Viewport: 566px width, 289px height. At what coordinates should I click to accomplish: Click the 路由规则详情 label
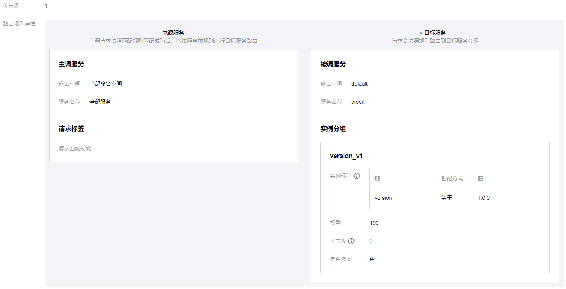[19, 24]
